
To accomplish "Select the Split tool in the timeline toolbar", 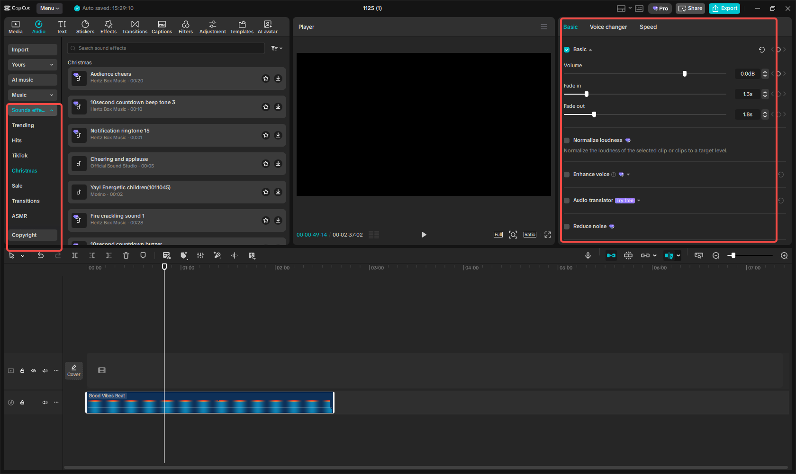I will click(75, 255).
